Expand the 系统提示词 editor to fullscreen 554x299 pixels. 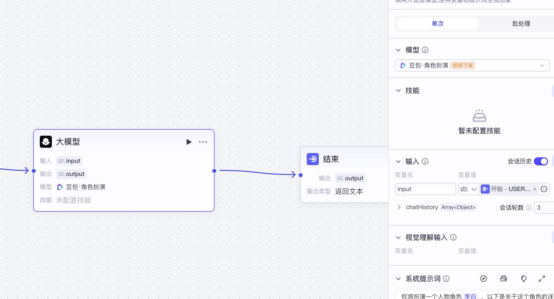click(x=542, y=279)
